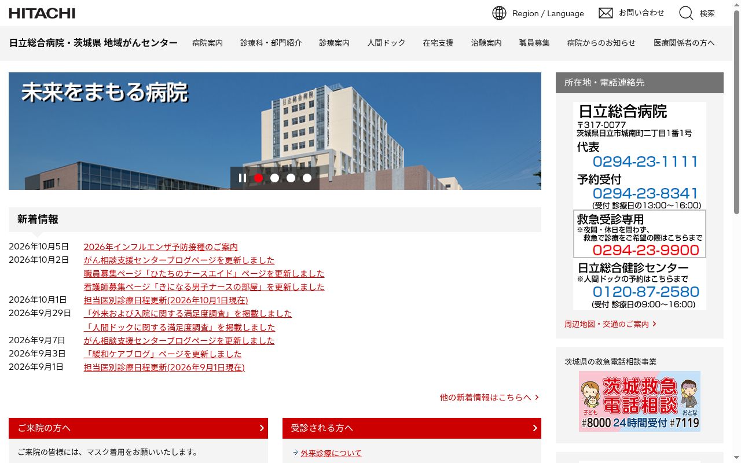Open 人間ドック menu
The height and width of the screenshot is (463, 741).
[x=386, y=43]
